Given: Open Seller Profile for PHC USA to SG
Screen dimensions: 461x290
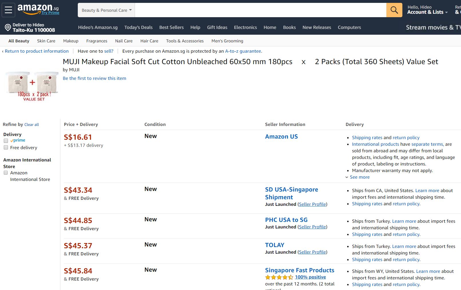Looking at the screenshot, I should pos(312,227).
